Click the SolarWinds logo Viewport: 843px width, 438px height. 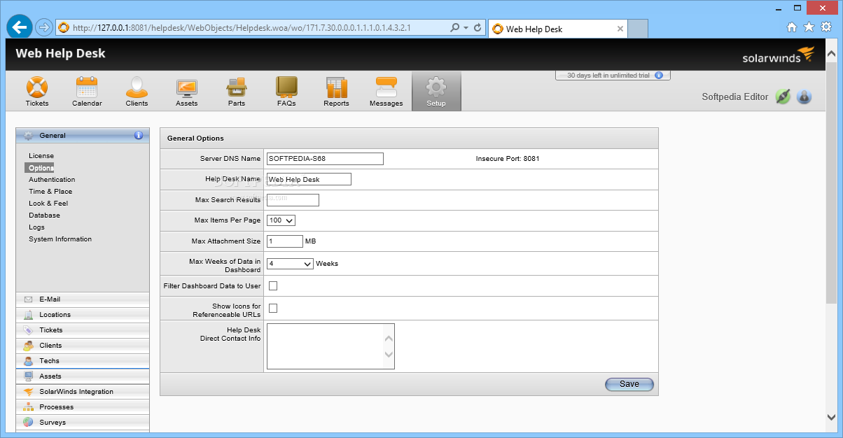[779, 55]
